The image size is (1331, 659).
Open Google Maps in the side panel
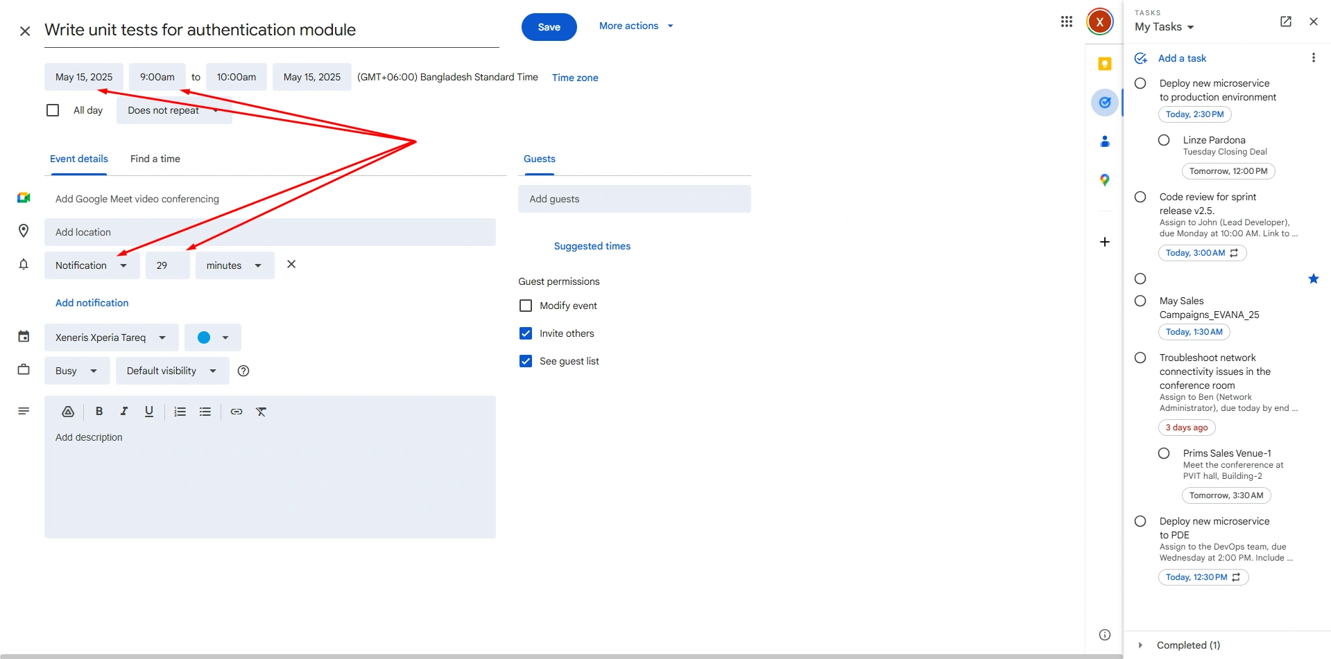(1105, 180)
